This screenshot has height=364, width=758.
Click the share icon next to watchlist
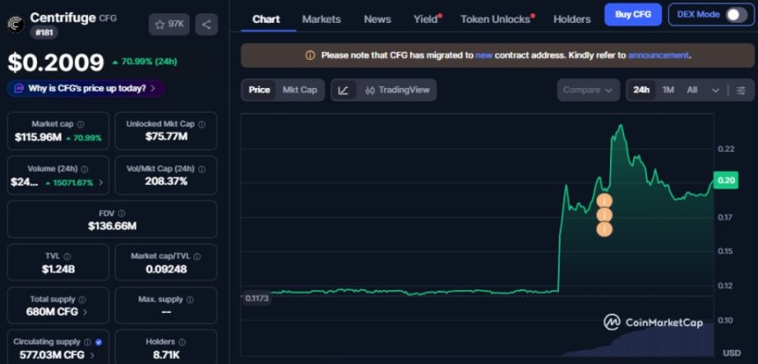205,25
